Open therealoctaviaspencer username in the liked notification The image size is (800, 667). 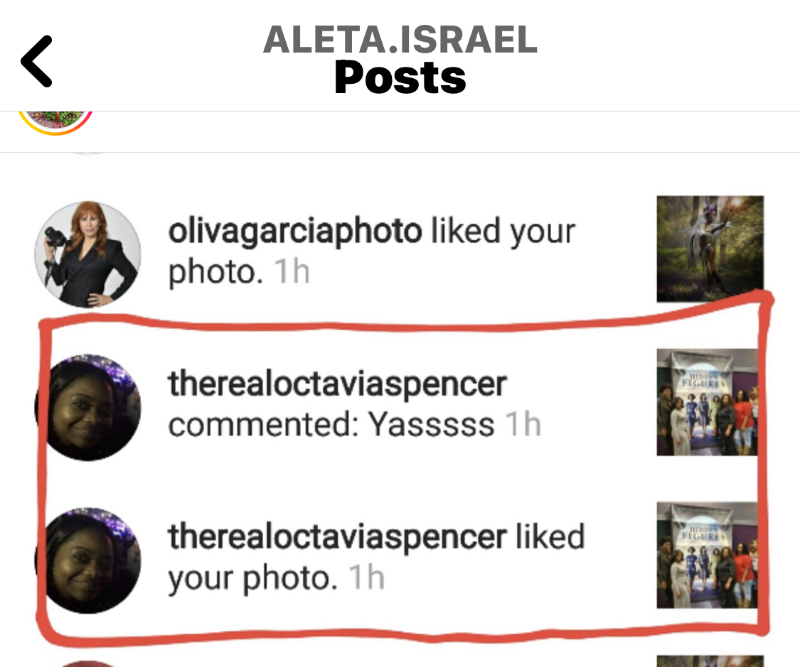(337, 536)
